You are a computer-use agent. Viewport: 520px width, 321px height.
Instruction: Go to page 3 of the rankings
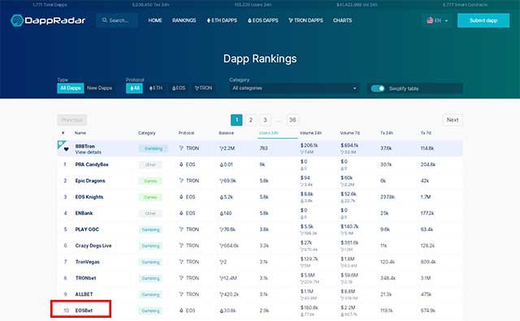pyautogui.click(x=265, y=120)
